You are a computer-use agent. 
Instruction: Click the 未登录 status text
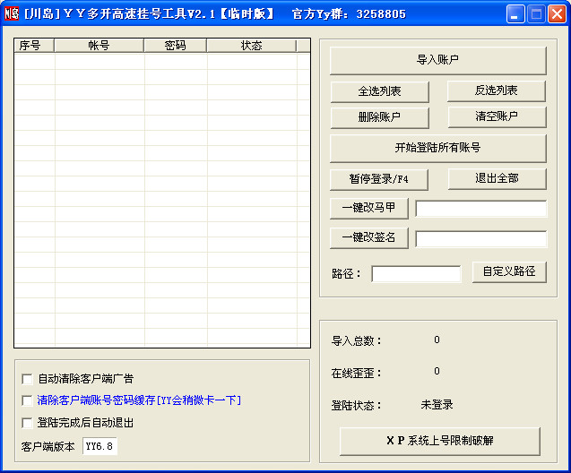point(437,405)
